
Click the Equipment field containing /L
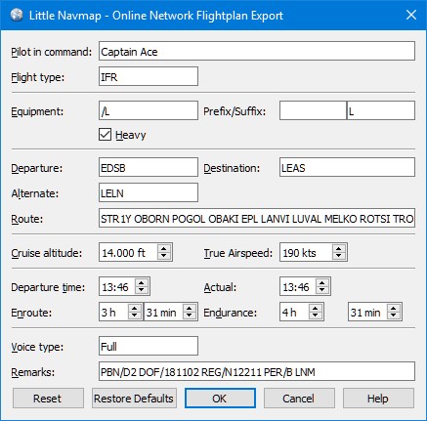coord(149,110)
